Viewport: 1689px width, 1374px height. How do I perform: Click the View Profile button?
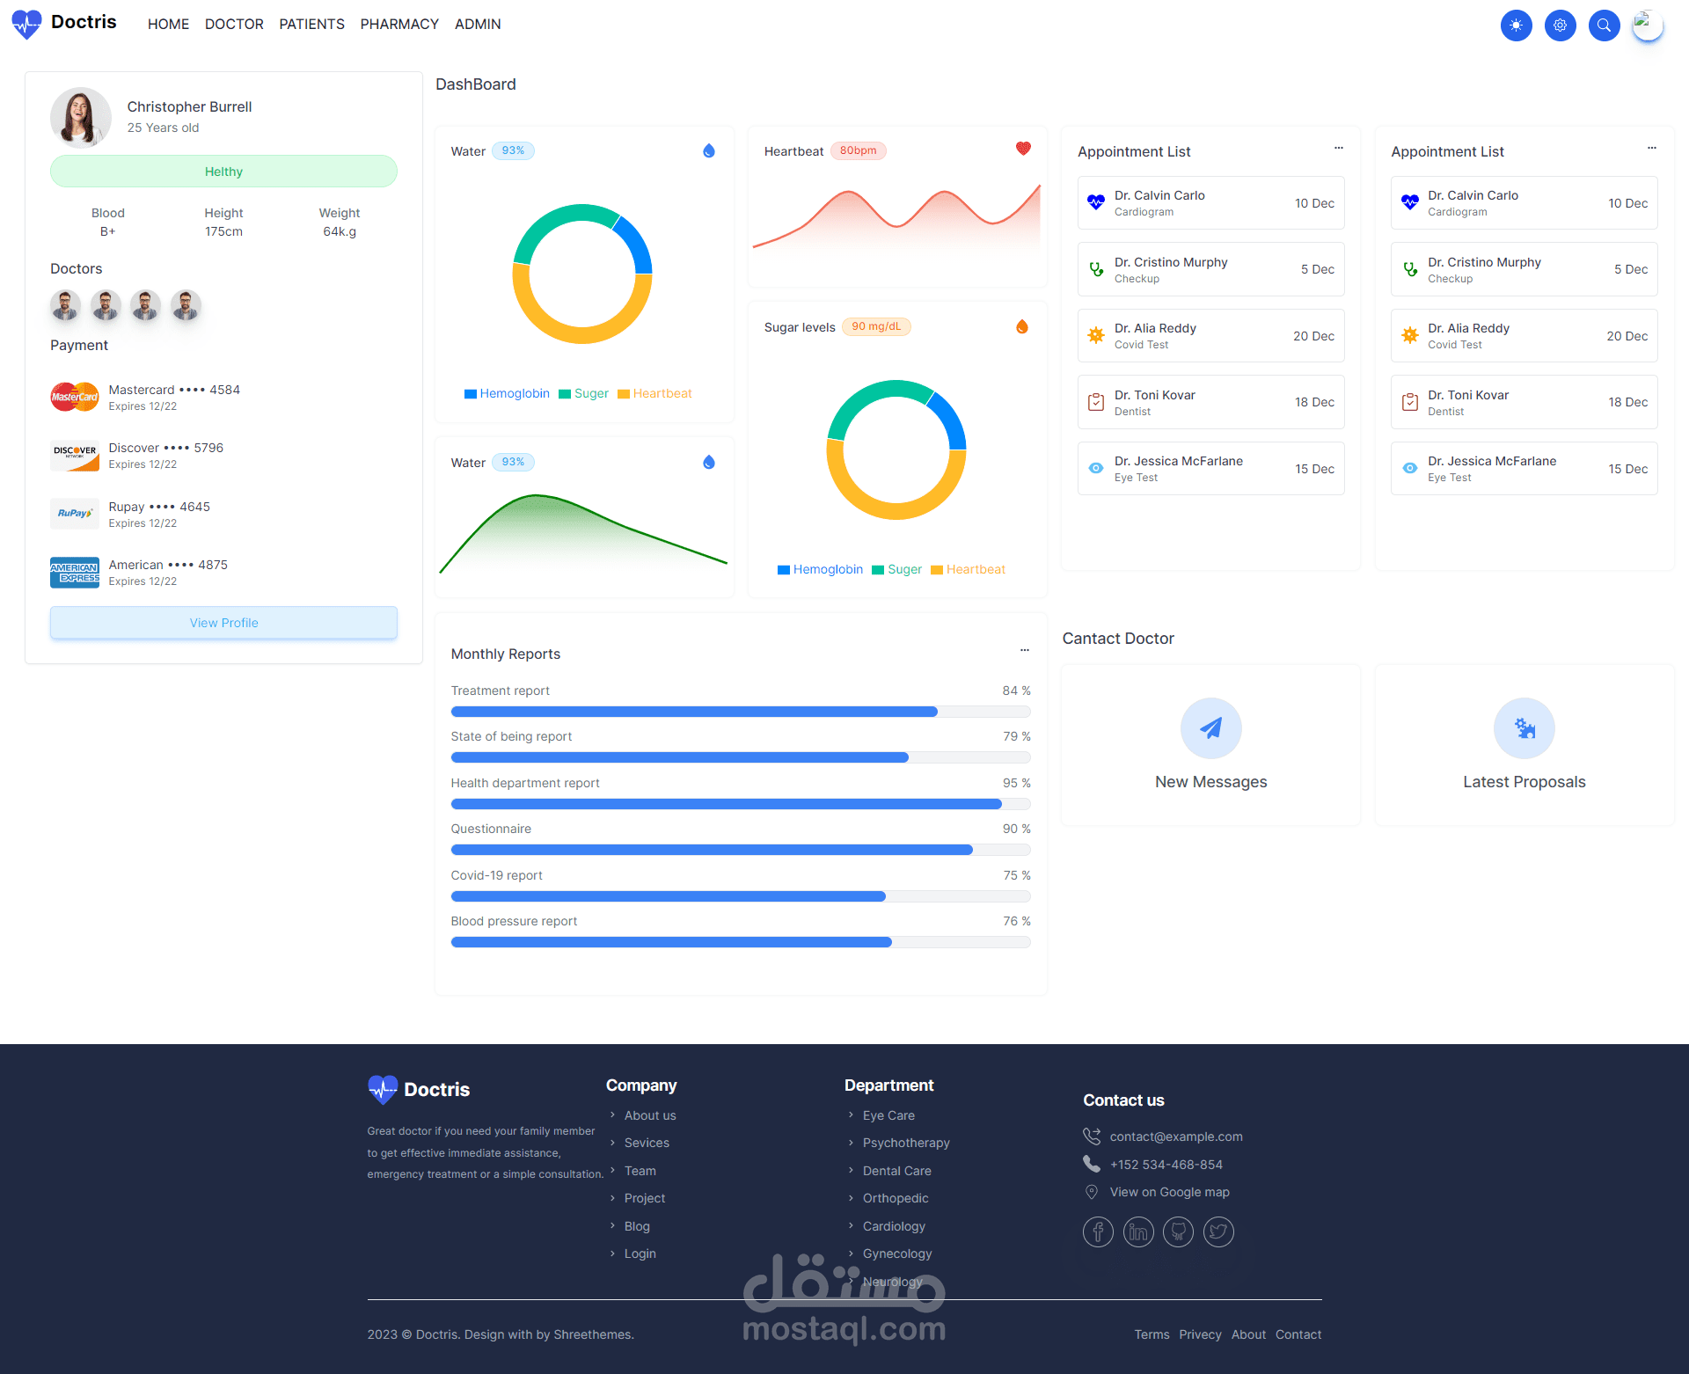coord(223,623)
